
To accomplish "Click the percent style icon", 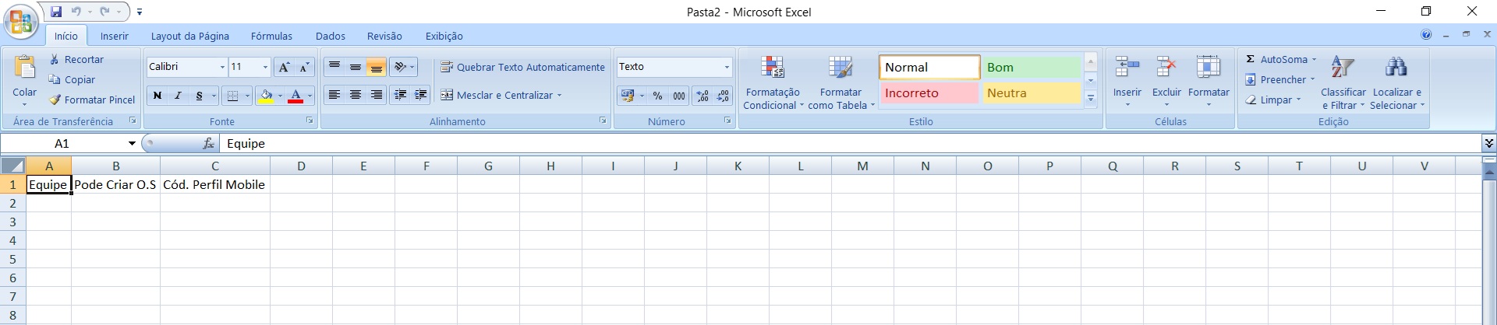I will click(x=657, y=96).
